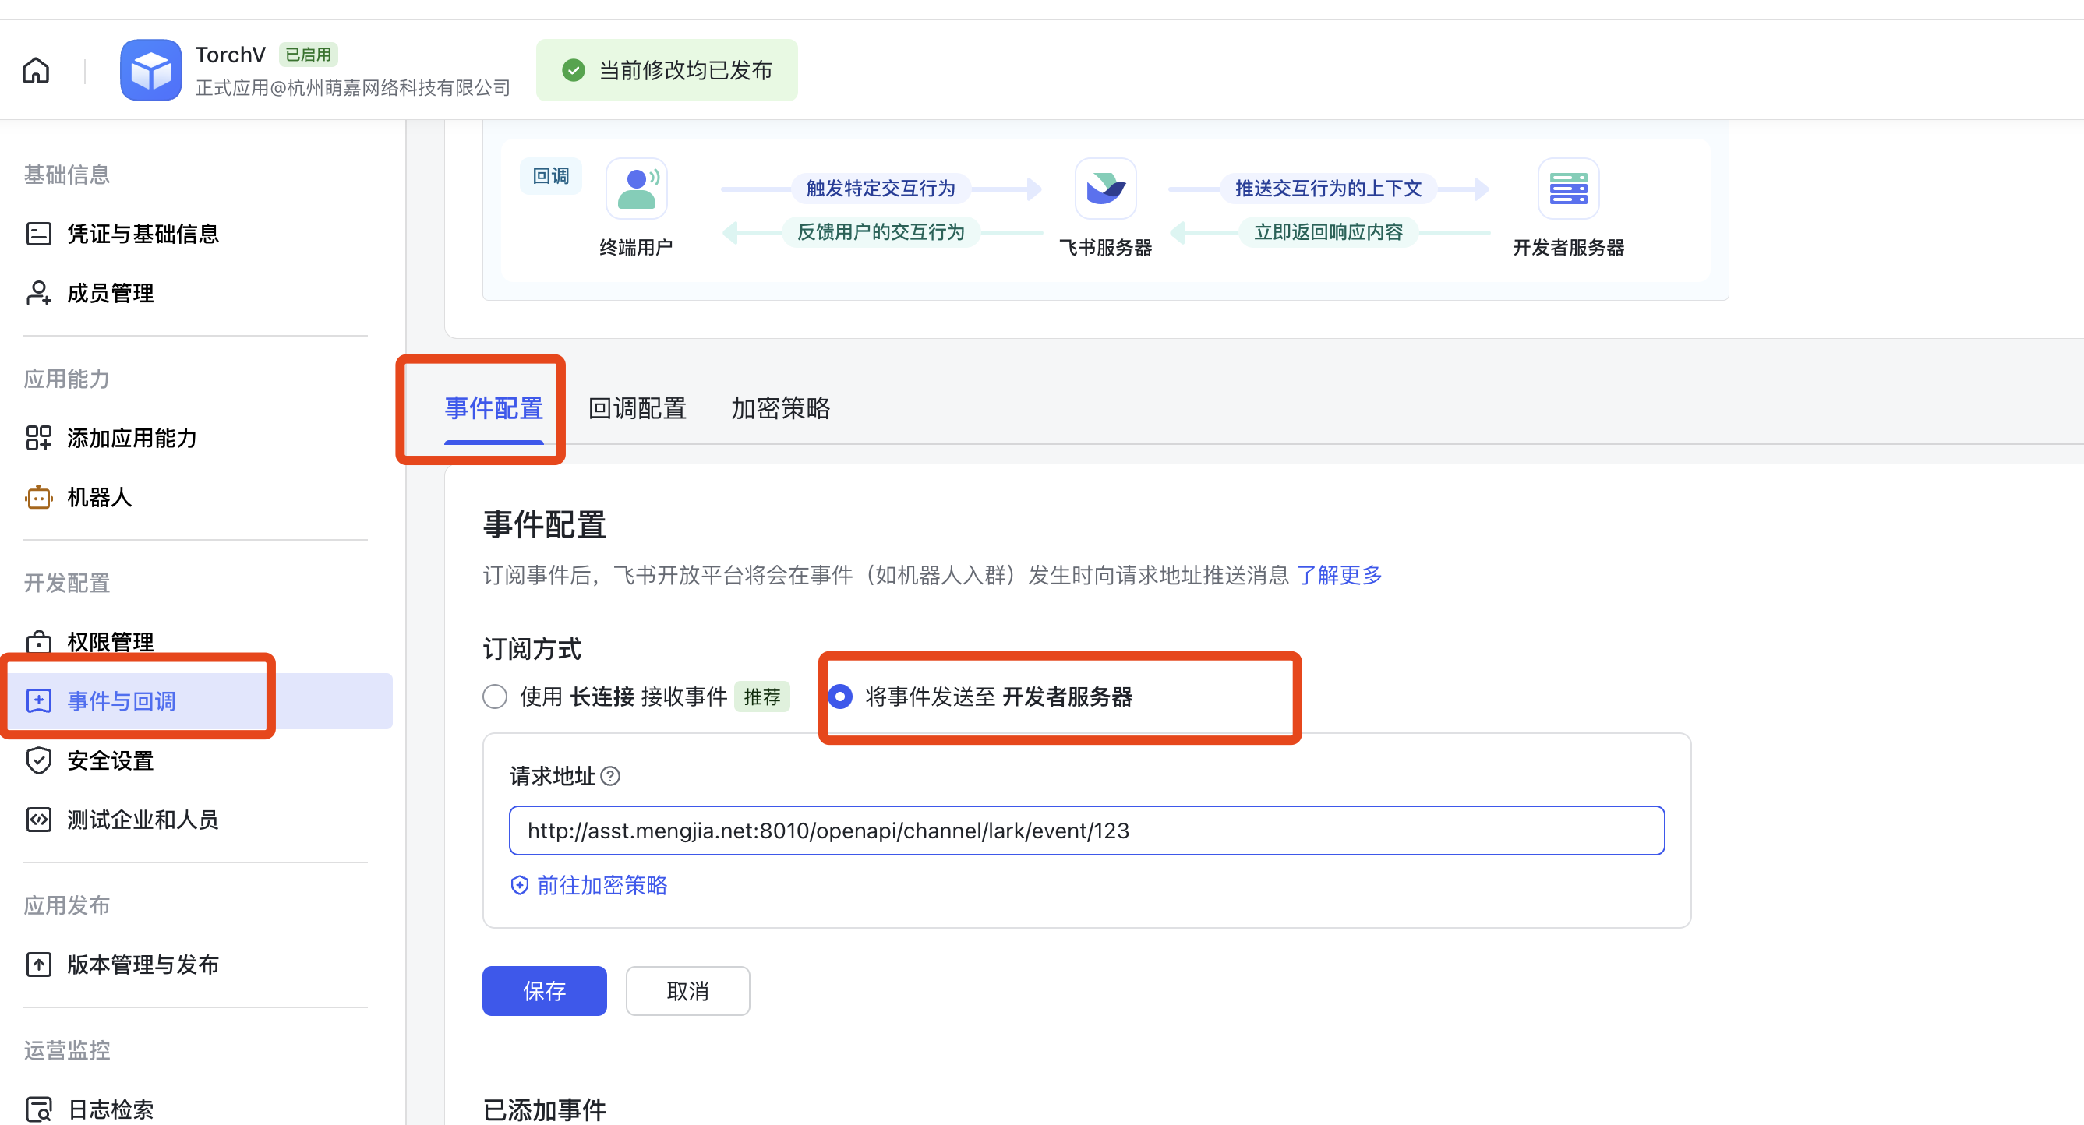Screen dimensions: 2084x1125
Task: Click the 回调 label in the diagram
Action: click(551, 175)
